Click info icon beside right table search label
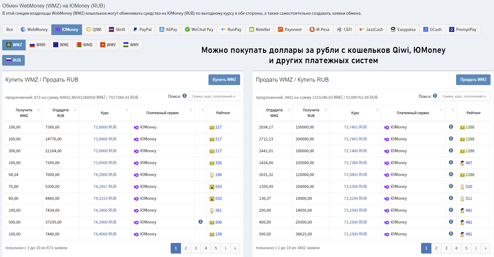494x257 pixels. pos(435,96)
